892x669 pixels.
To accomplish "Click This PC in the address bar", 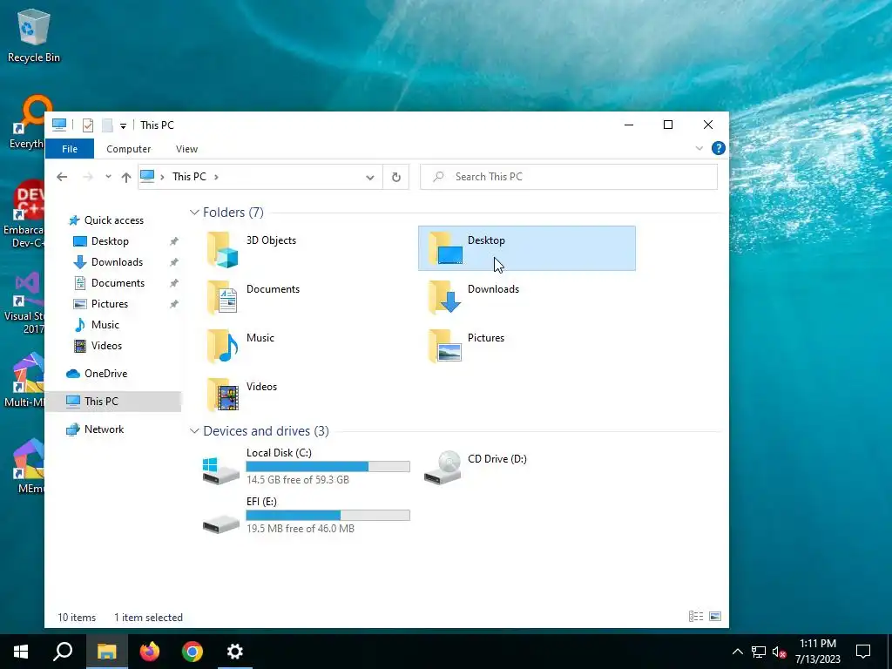I will 189,177.
